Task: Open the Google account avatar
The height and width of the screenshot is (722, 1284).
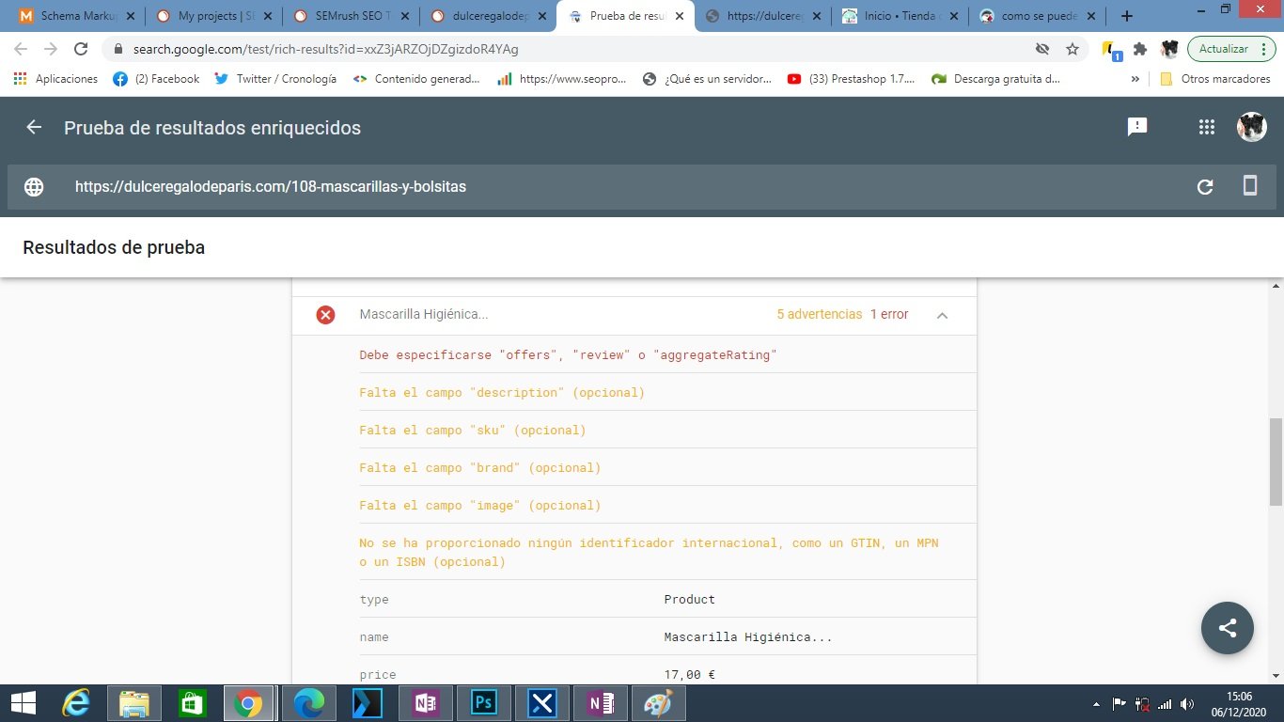Action: (x=1251, y=127)
